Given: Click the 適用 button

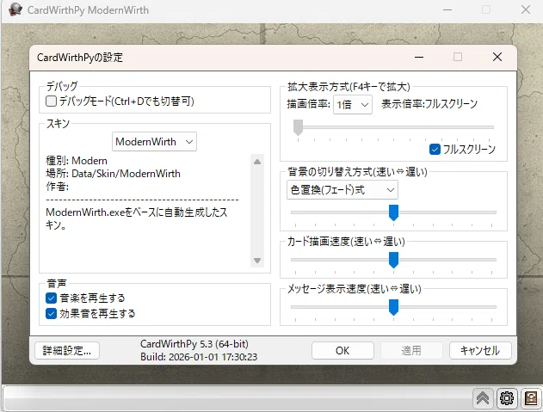Looking at the screenshot, I should coord(411,351).
